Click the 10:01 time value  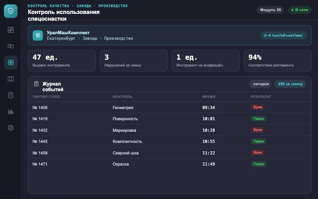[209, 119]
